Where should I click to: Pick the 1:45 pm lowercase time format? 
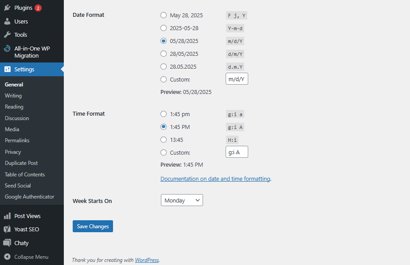point(164,114)
